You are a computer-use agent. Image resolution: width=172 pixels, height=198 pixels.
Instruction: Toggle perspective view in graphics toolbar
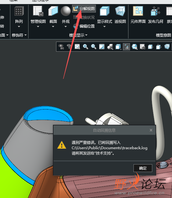click(167, 47)
